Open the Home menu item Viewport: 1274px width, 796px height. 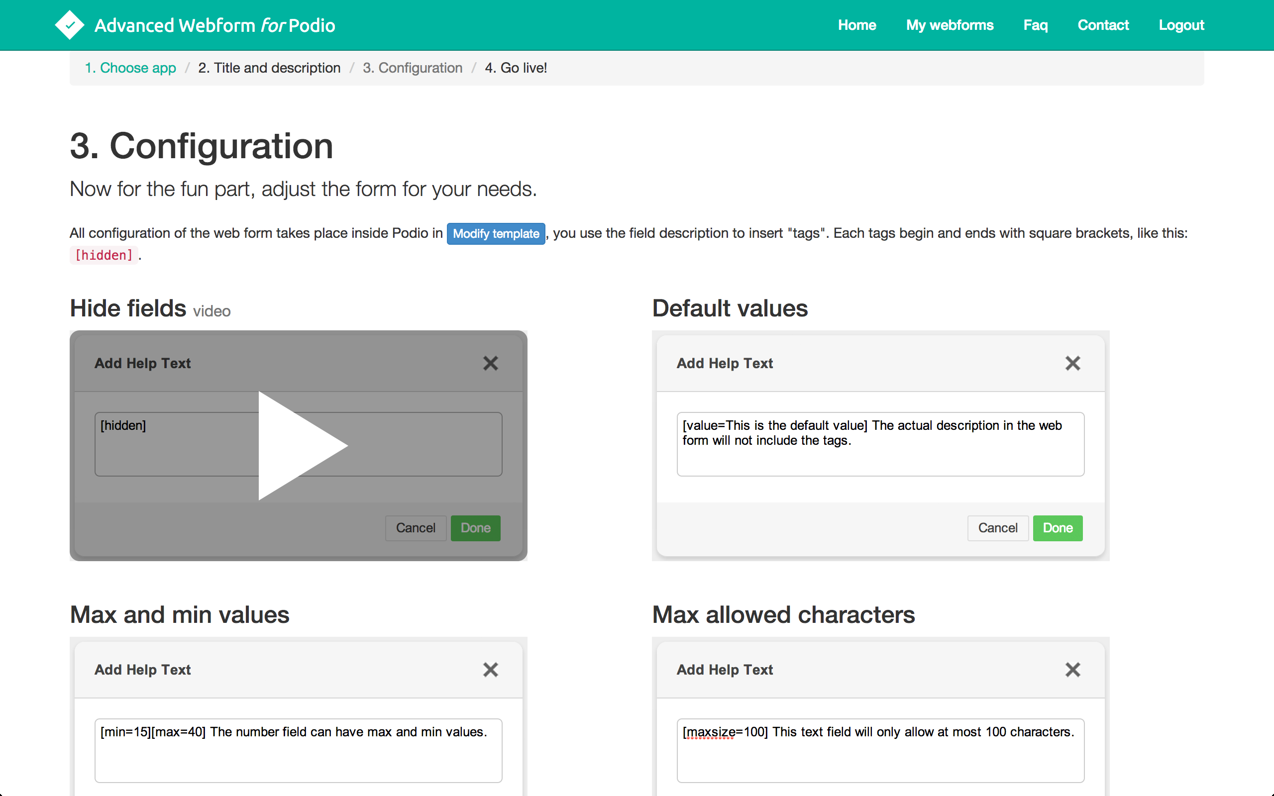point(856,25)
